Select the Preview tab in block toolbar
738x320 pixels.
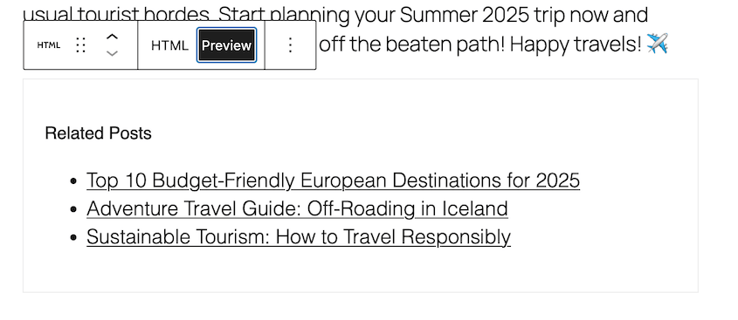click(226, 45)
